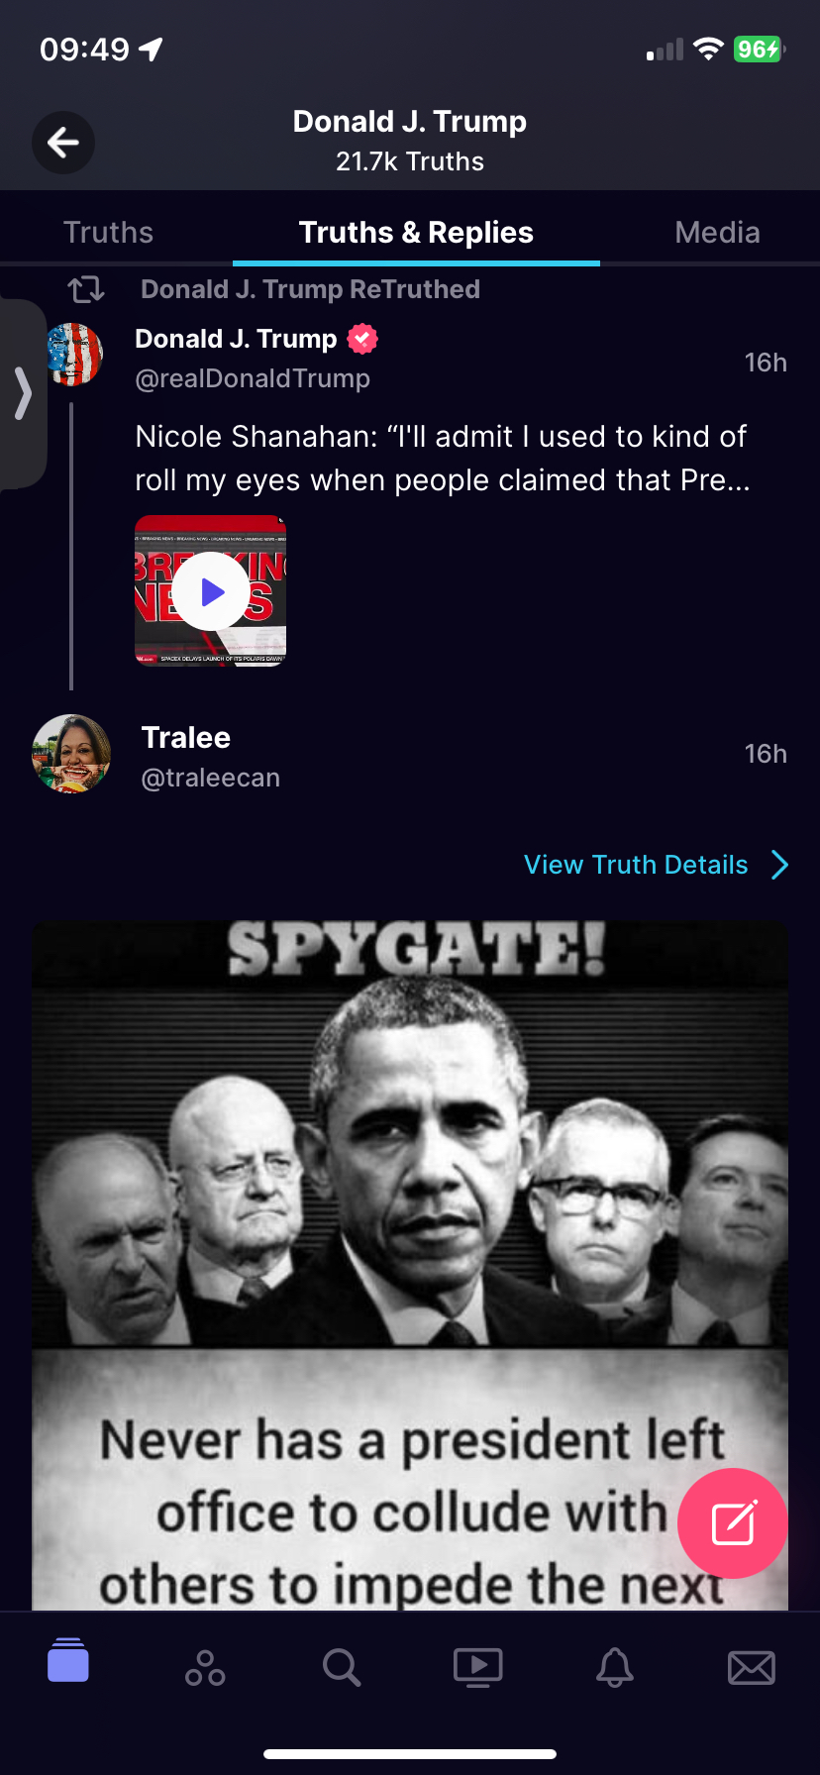This screenshot has height=1775, width=820.
Task: Switch to the Truths tab
Action: pos(108,232)
